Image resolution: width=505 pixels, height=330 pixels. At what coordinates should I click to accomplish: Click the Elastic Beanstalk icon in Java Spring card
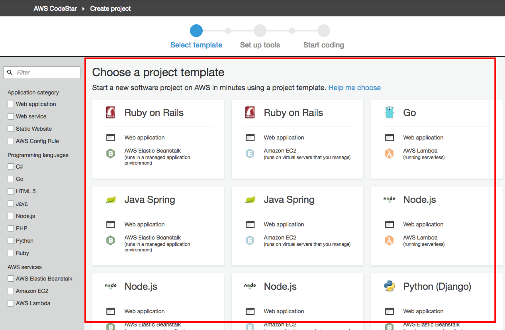(111, 241)
